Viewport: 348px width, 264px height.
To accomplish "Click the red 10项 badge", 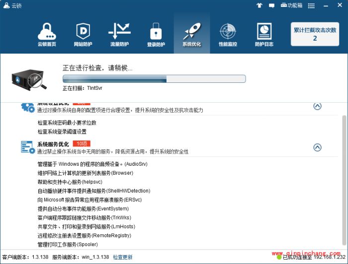I will coord(82,144).
